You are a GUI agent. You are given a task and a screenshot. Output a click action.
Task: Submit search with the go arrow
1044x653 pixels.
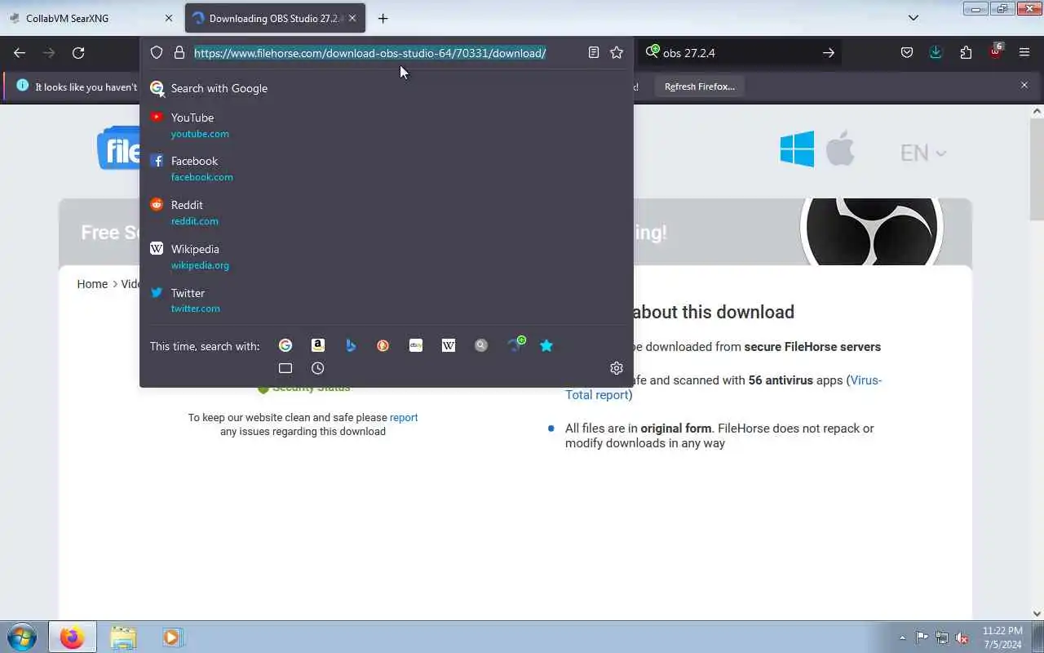828,53
